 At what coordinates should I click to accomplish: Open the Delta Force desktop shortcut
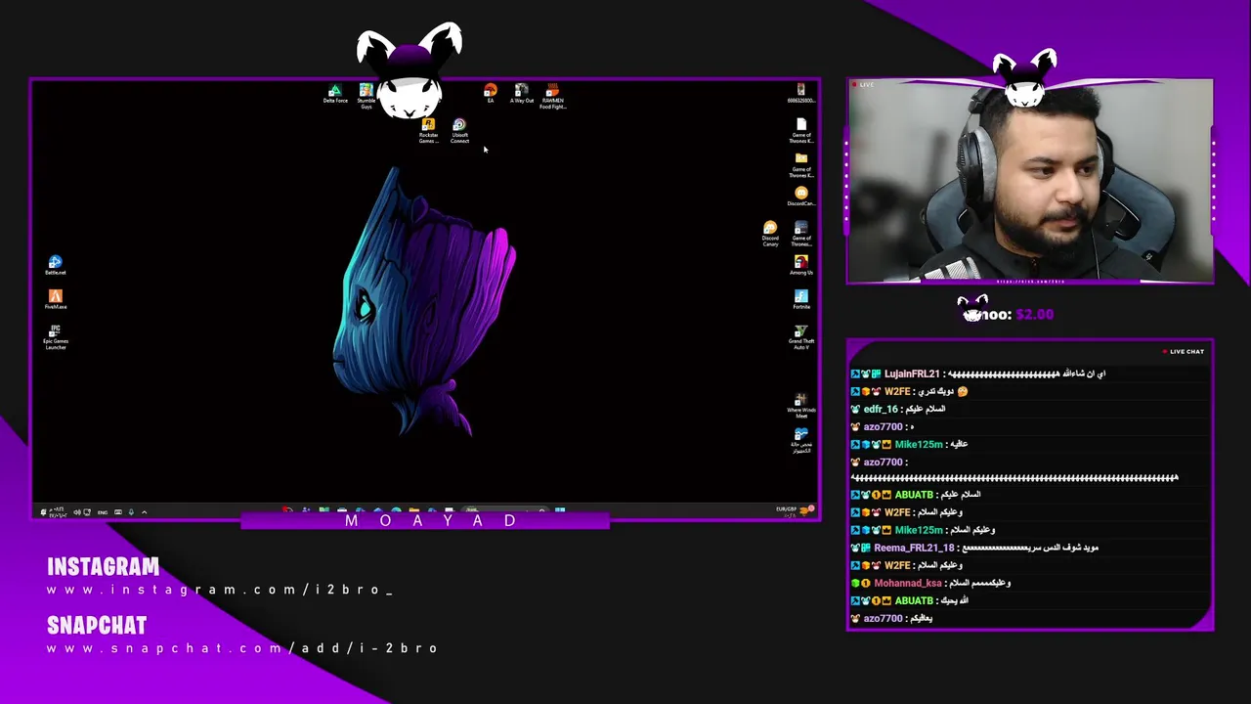(x=335, y=94)
